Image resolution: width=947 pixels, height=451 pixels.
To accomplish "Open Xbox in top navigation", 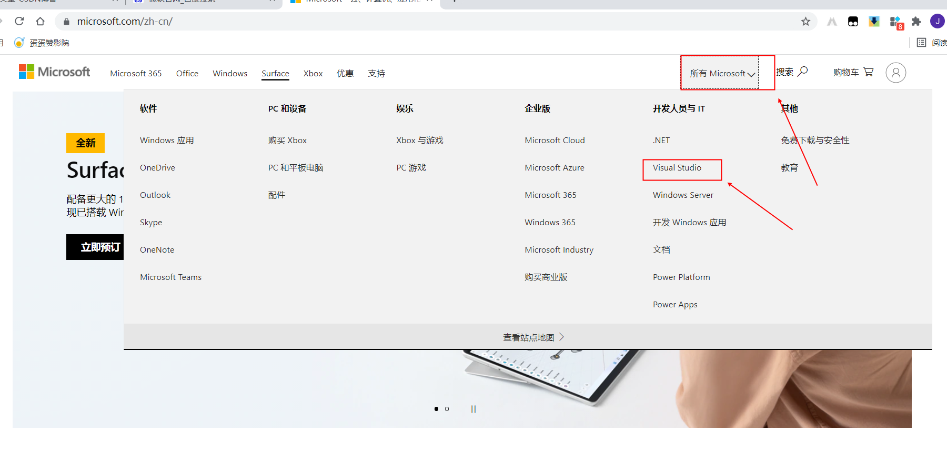I will point(313,73).
